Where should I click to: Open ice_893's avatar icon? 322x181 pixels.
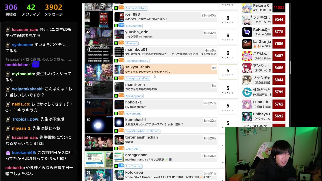point(119,17)
